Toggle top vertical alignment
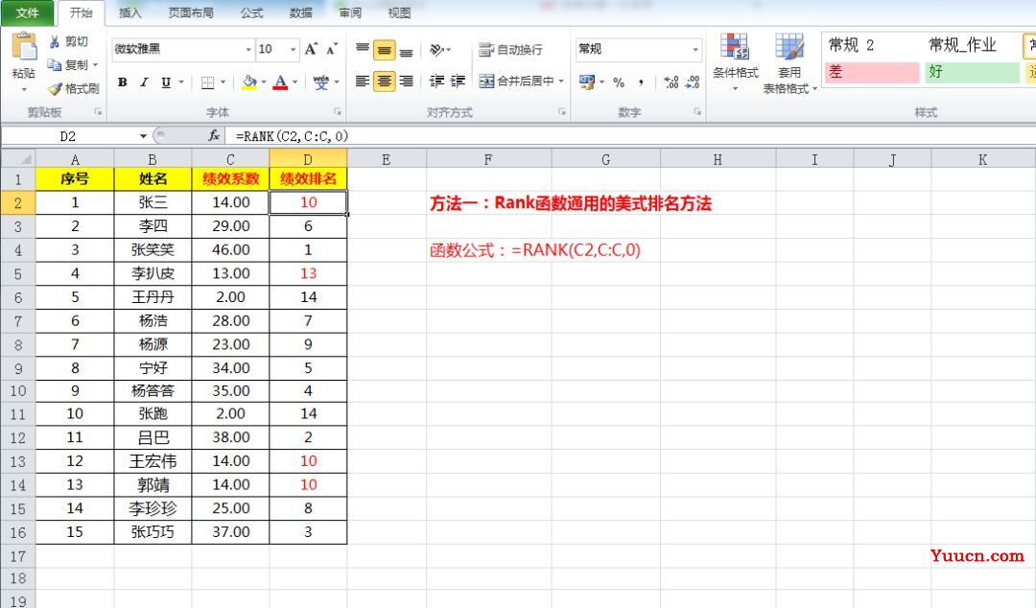1036x608 pixels. [362, 50]
